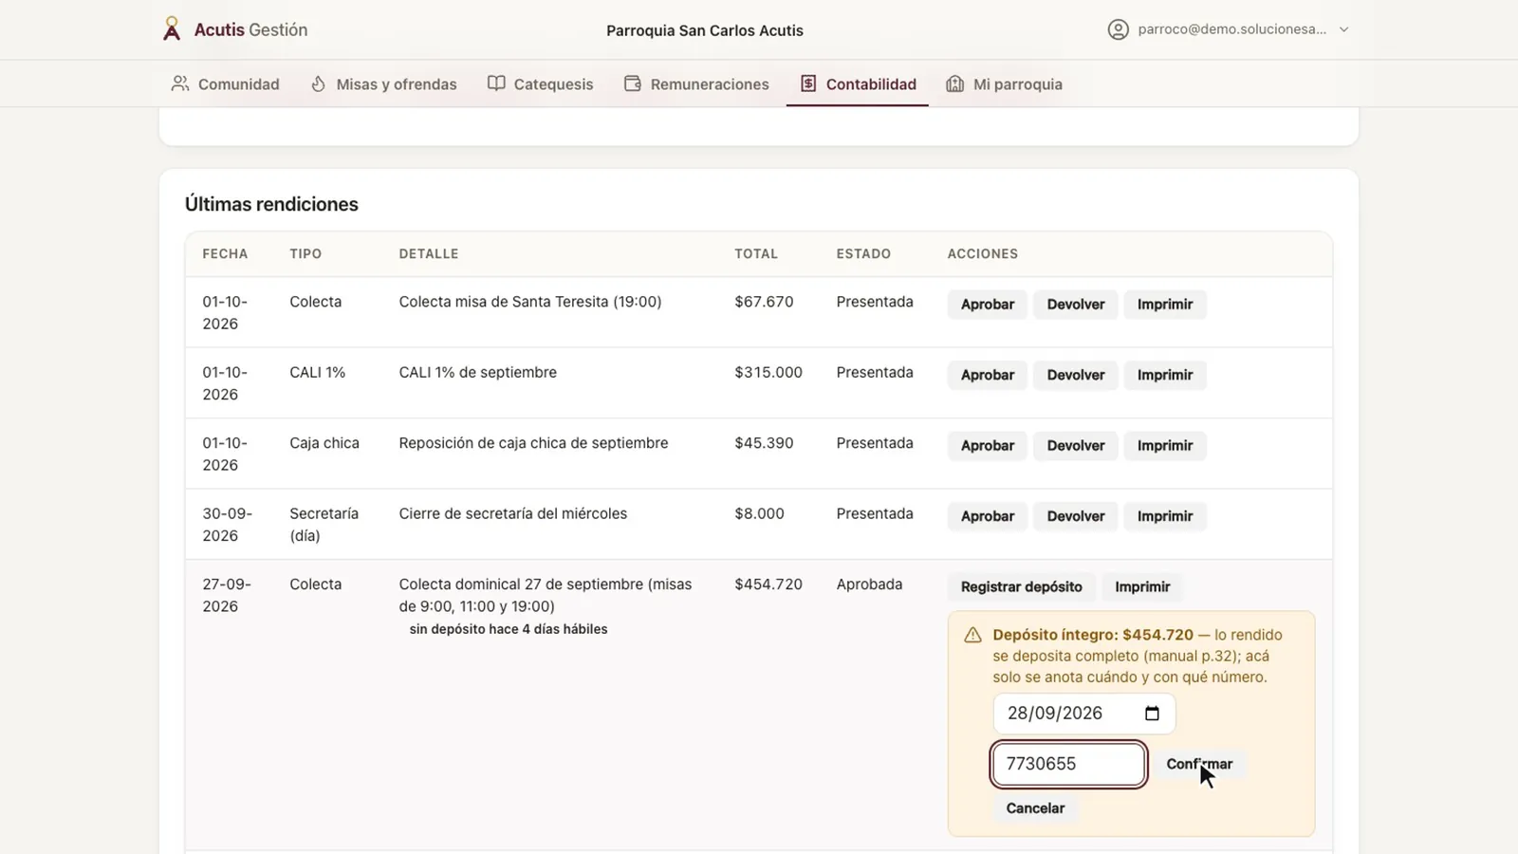Cancel the deposit registration
1518x854 pixels.
(x=1035, y=808)
